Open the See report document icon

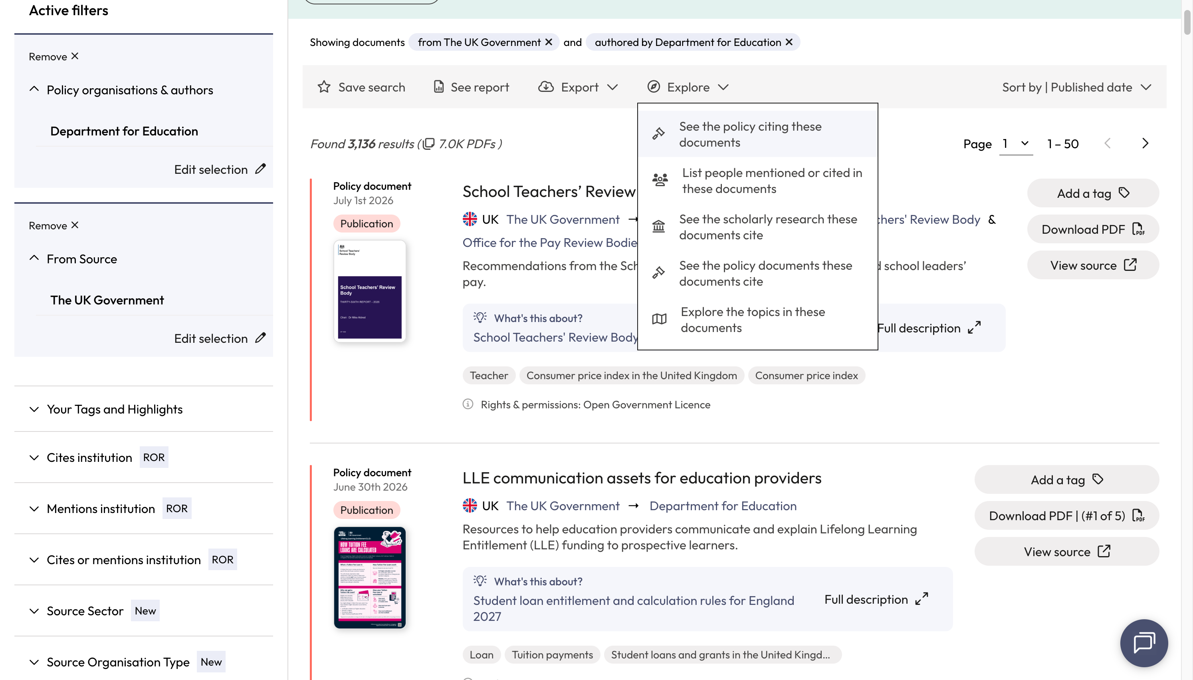438,87
